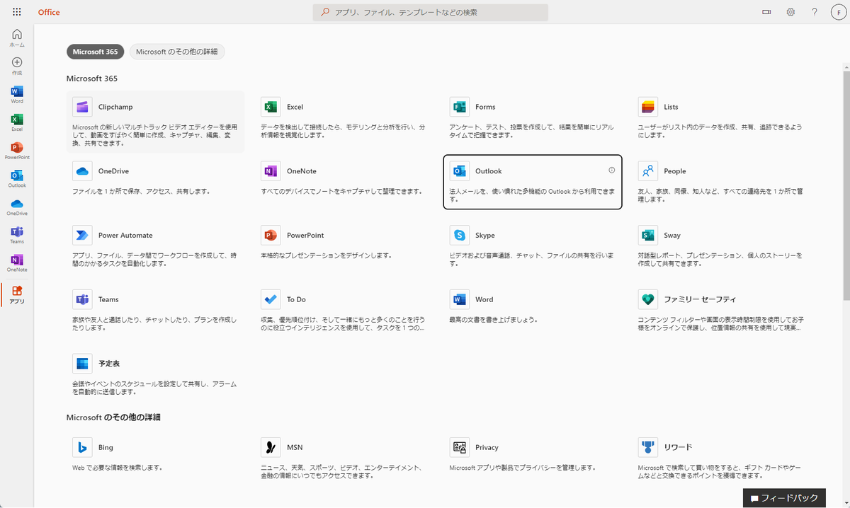Open the Clipchamp name link
This screenshot has height=508, width=850.
coord(115,107)
